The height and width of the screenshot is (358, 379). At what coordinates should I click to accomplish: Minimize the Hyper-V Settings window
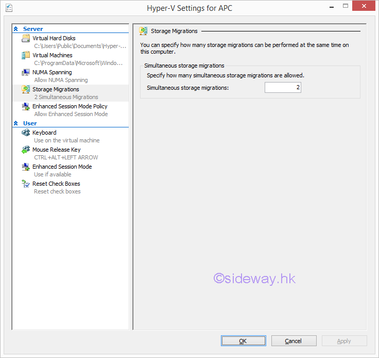[x=332, y=7]
